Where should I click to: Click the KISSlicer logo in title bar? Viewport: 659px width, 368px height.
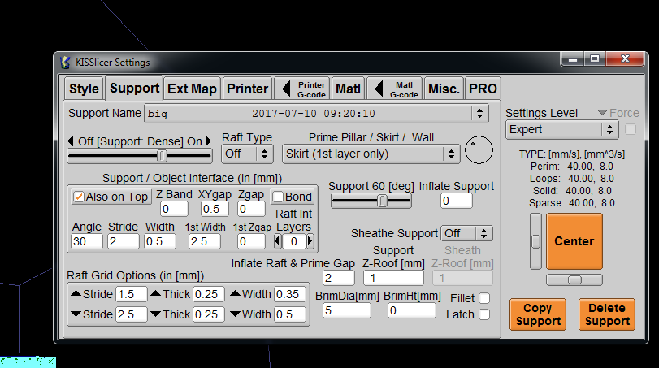click(x=65, y=63)
